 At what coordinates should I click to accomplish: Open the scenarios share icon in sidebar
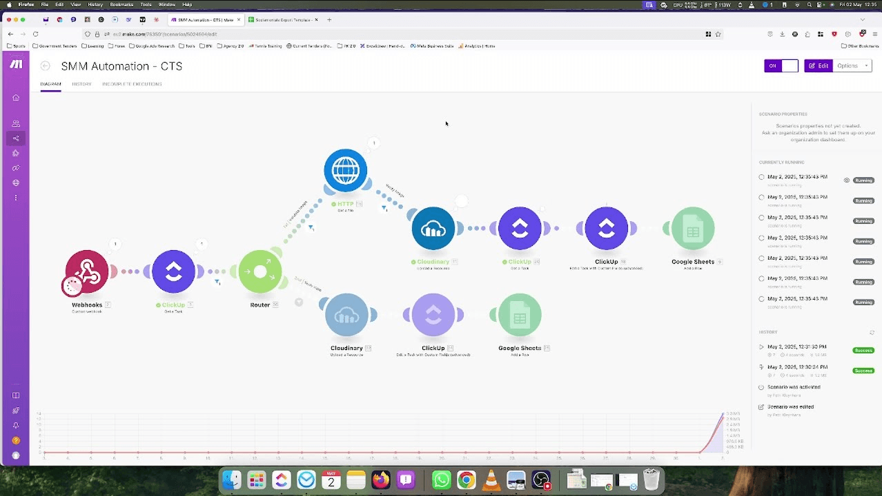pyautogui.click(x=16, y=138)
